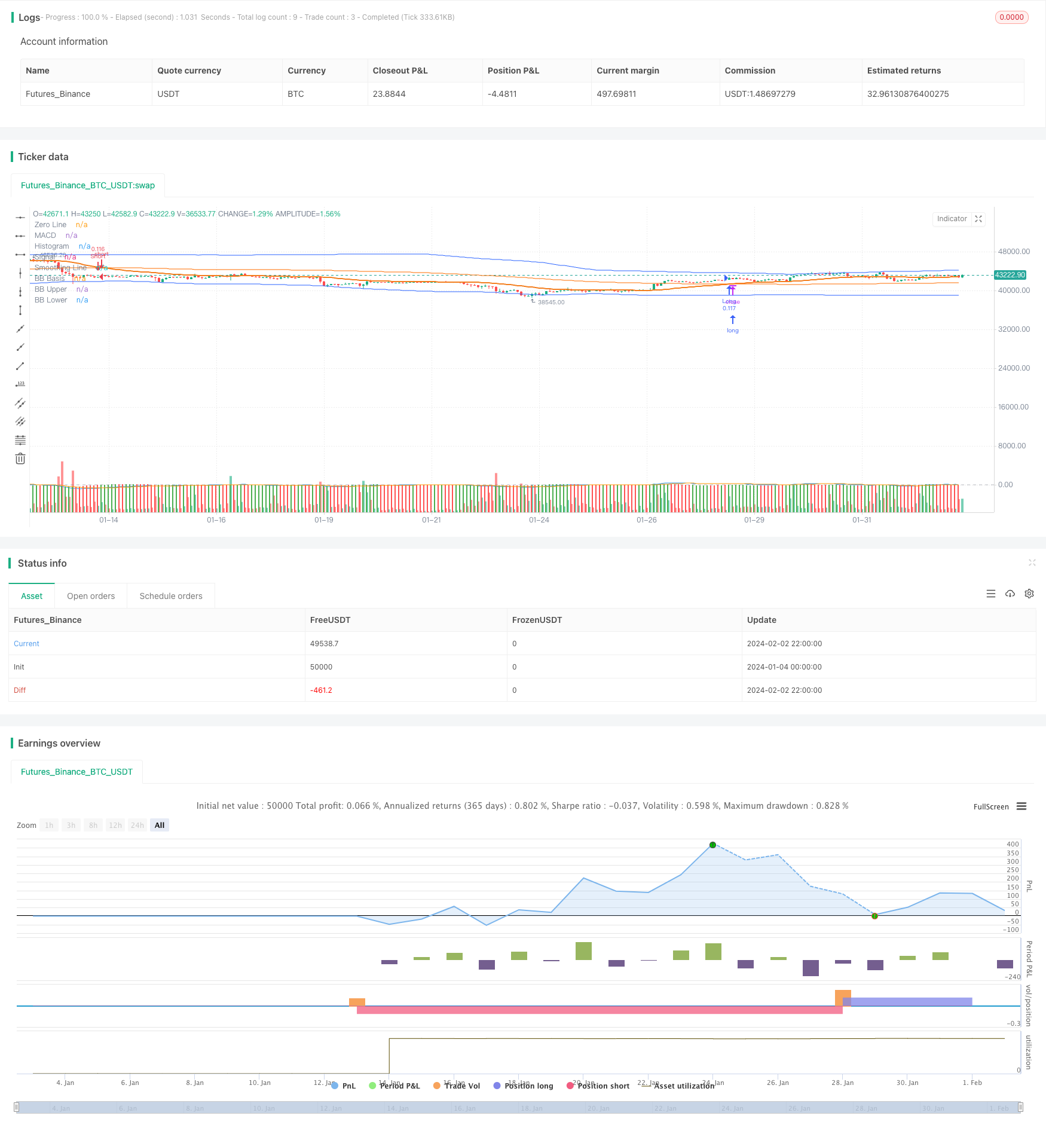
Task: Expand the Status info list menu icon
Action: (x=991, y=594)
